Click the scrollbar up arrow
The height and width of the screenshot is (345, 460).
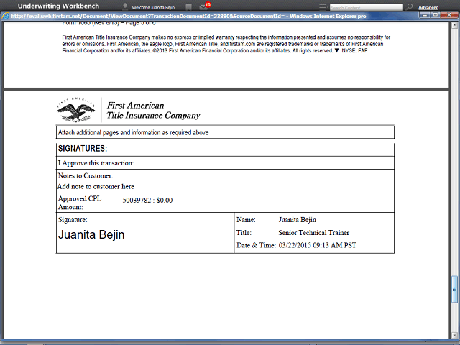coord(454,26)
